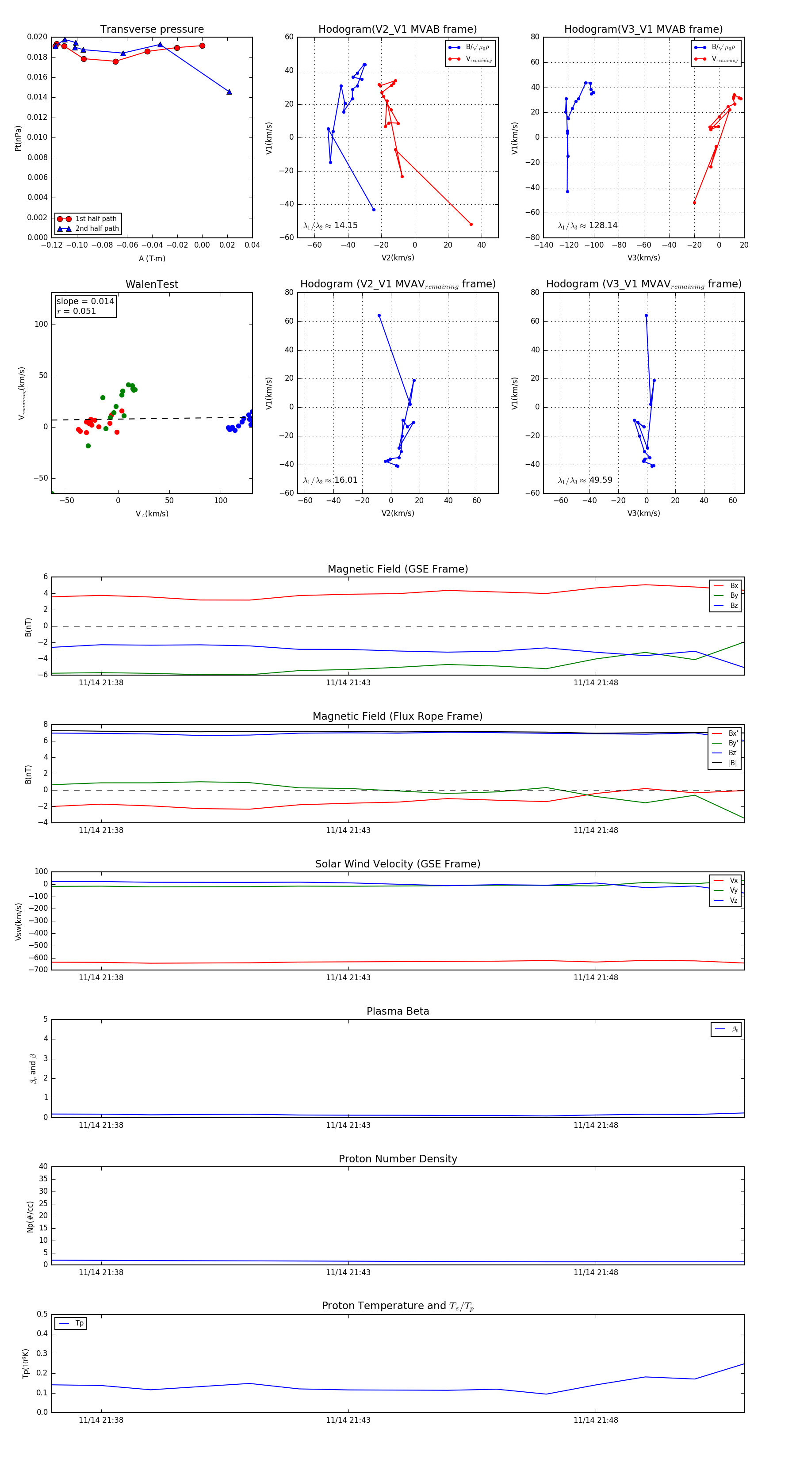Viewport: 796px width, 1459px height.
Task: Click the '1st half path' legend entry
Action: pyautogui.click(x=88, y=218)
